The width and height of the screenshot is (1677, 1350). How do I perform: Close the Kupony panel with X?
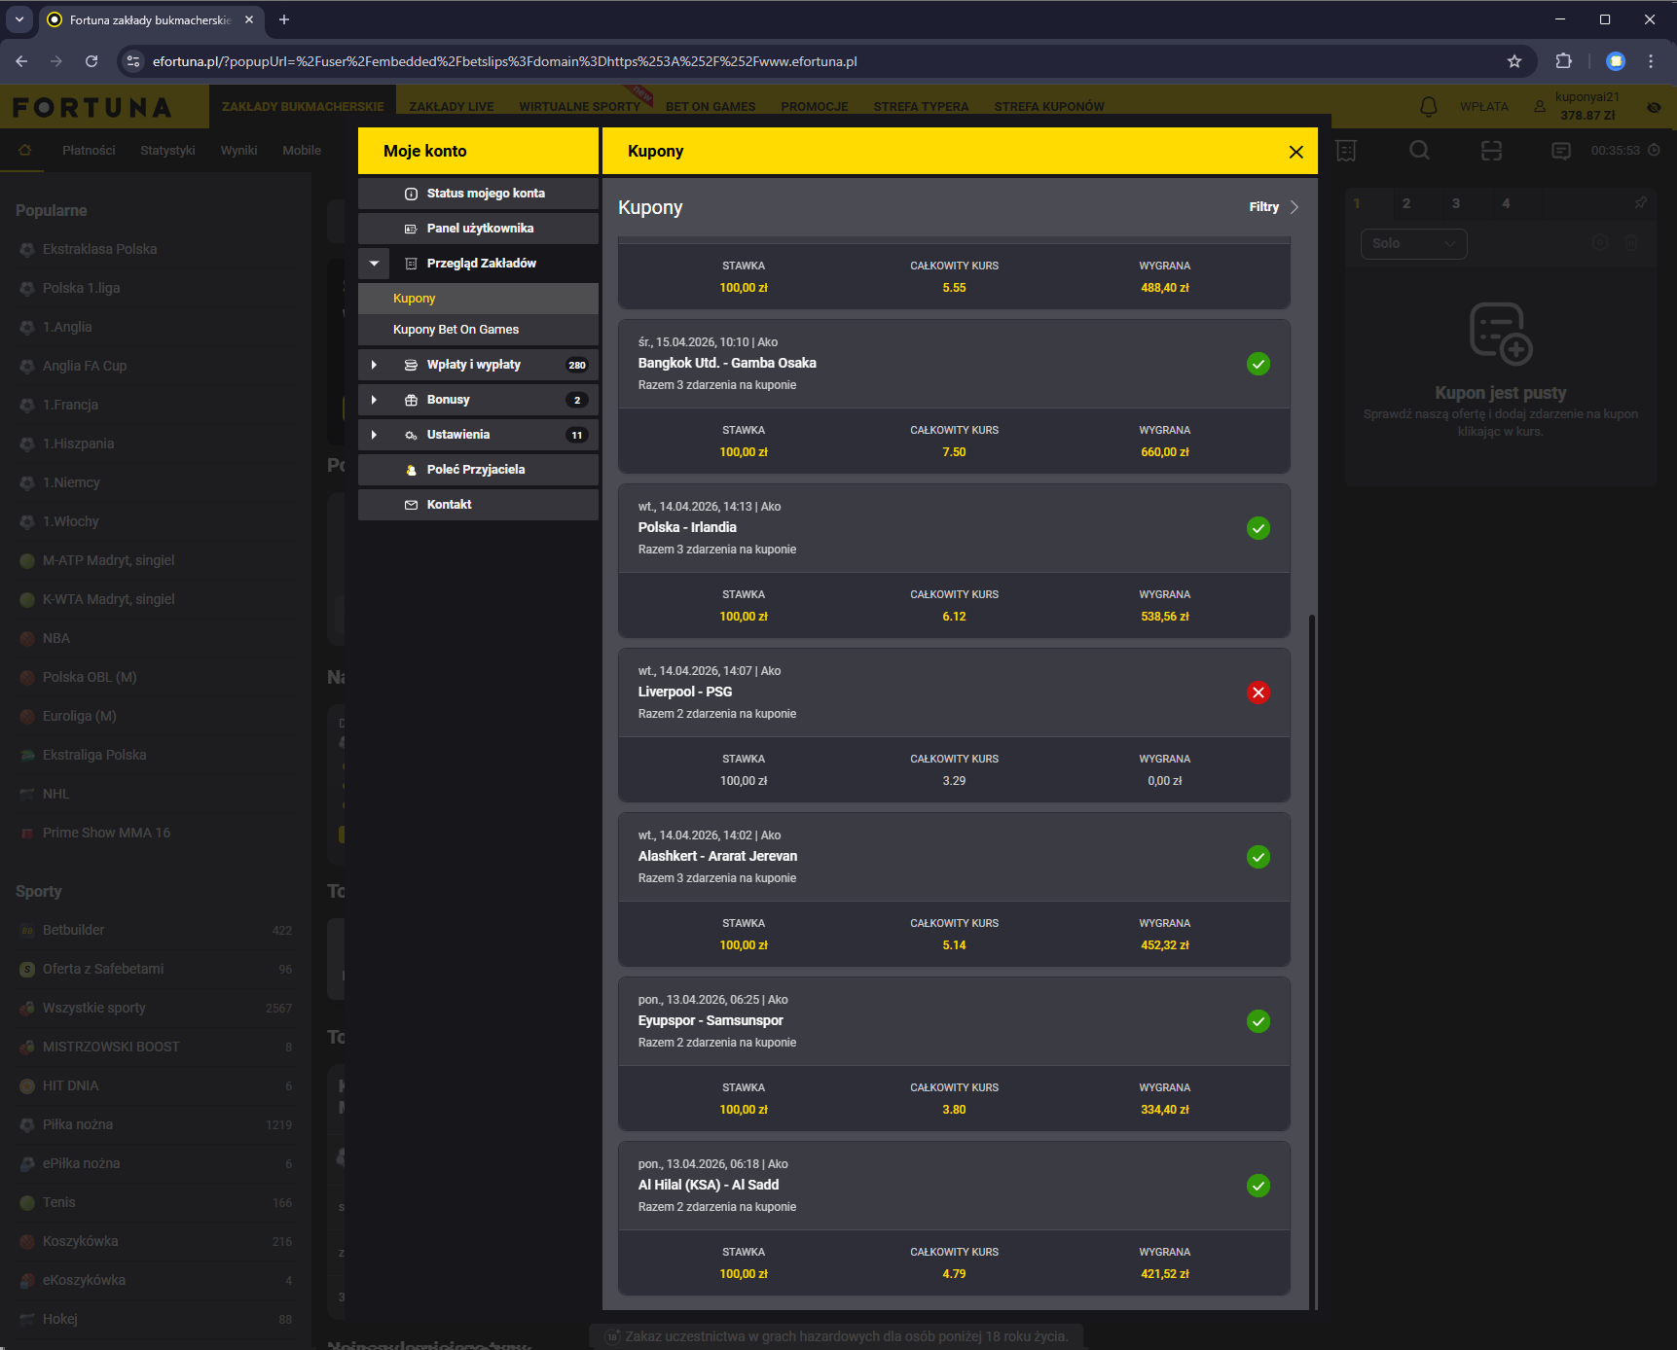(1295, 152)
